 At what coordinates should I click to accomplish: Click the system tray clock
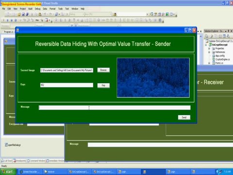point(227,172)
